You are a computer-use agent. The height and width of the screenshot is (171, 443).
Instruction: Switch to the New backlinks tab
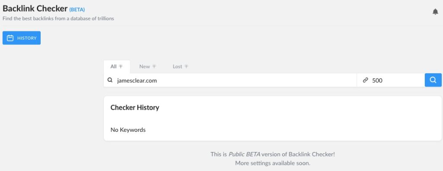click(148, 67)
